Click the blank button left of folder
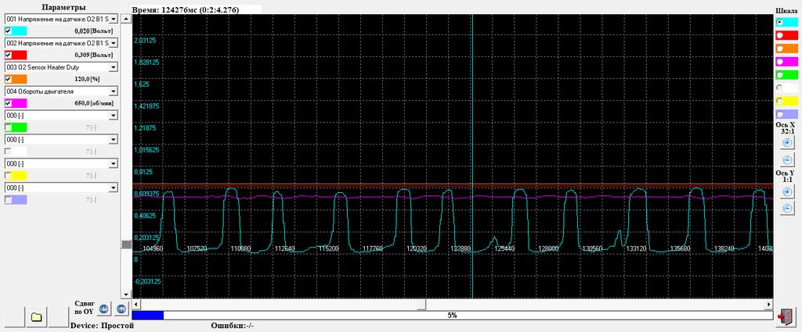 pos(15,317)
